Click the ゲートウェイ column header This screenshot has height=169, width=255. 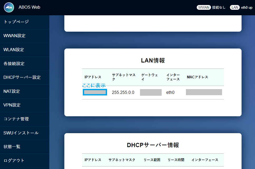coord(150,77)
